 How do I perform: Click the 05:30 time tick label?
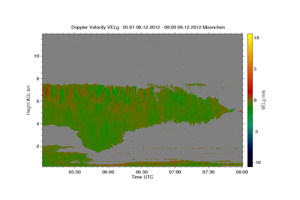(x=74, y=172)
